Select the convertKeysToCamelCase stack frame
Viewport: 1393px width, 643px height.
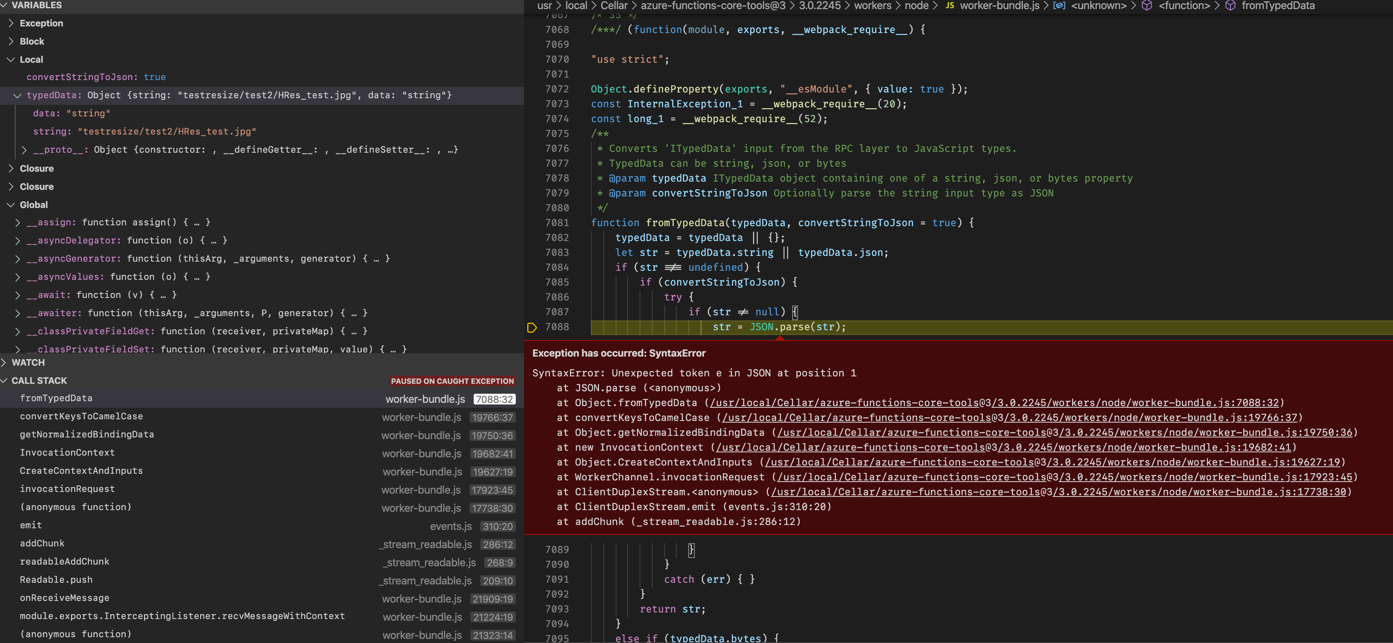[82, 416]
